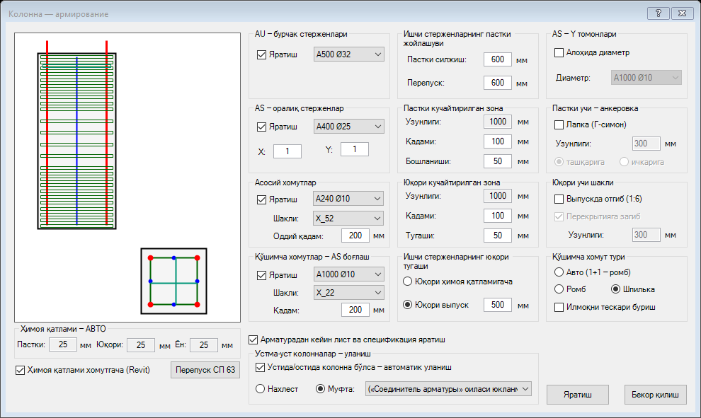Uncheck Яратиш under AU – бурчак стерженлари
This screenshot has width=701, height=418.
(261, 54)
